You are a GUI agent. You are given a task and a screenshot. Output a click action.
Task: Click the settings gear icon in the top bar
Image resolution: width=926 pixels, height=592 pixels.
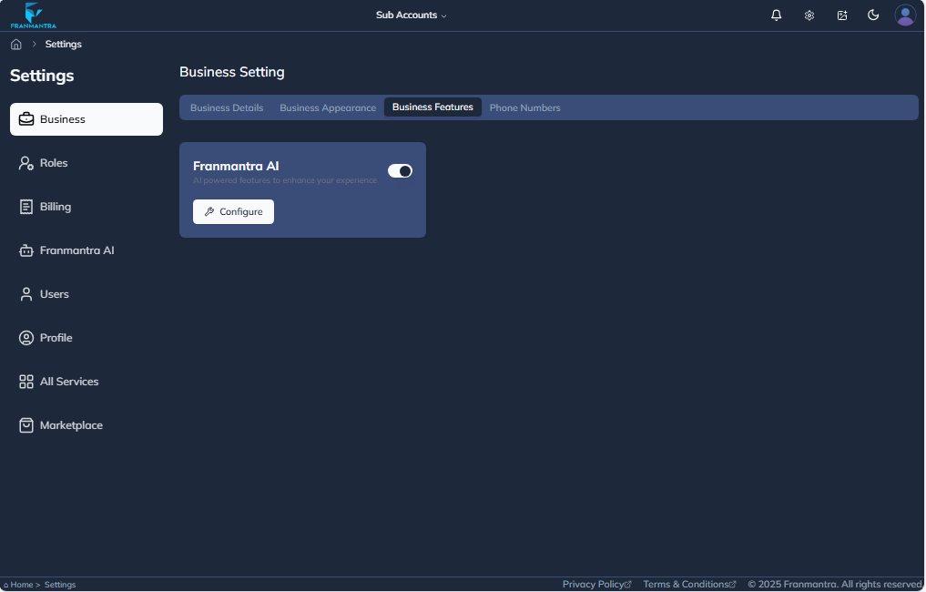pyautogui.click(x=809, y=15)
